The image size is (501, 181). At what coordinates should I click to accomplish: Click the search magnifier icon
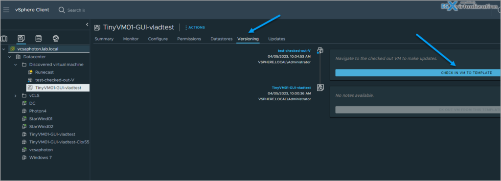[x=62, y=10]
